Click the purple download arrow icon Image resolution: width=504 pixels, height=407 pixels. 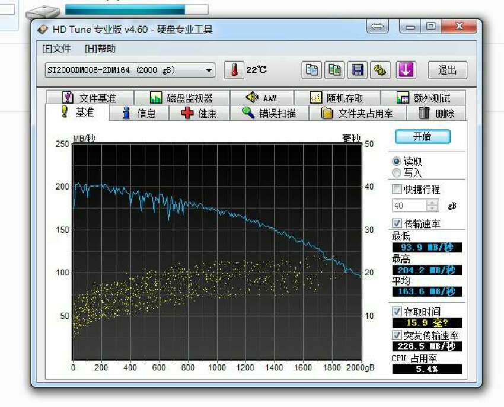click(x=406, y=70)
